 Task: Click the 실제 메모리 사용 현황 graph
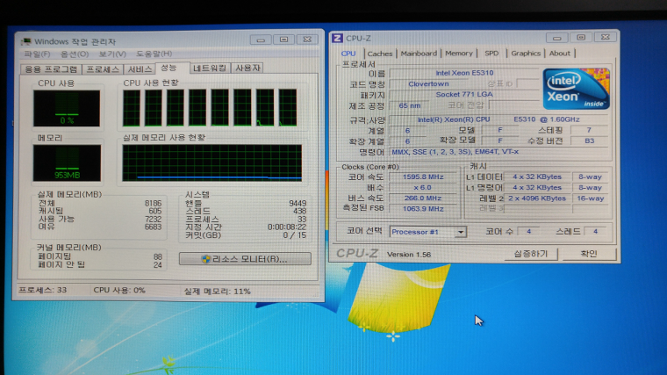212,162
